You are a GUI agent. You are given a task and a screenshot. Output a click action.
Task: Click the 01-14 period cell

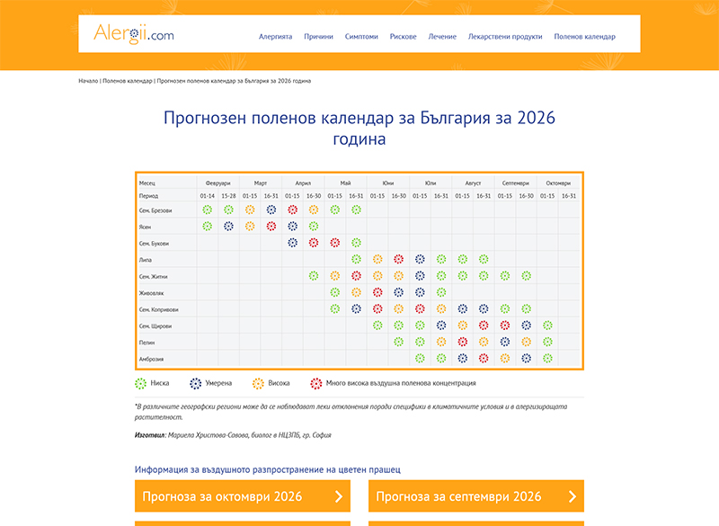208,196
